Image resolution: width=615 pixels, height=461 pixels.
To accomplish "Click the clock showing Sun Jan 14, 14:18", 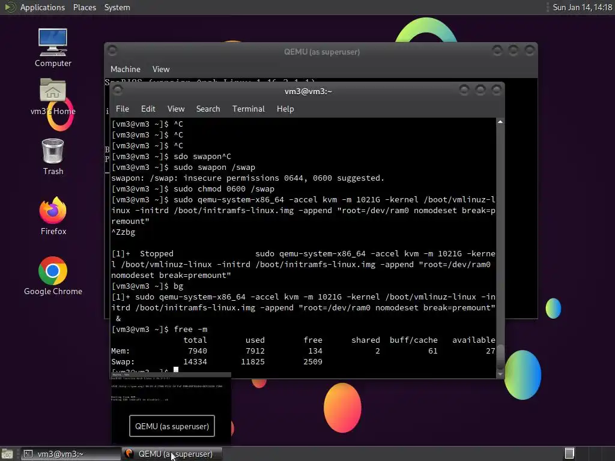I will tap(582, 7).
